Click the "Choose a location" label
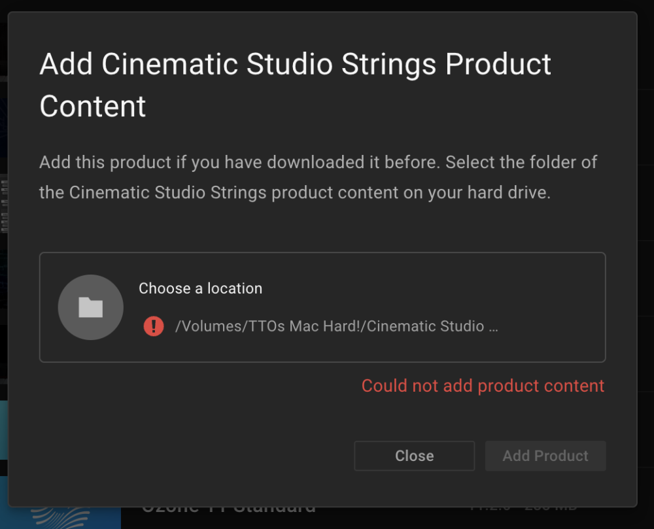Viewport: 654px width, 529px height. (201, 288)
